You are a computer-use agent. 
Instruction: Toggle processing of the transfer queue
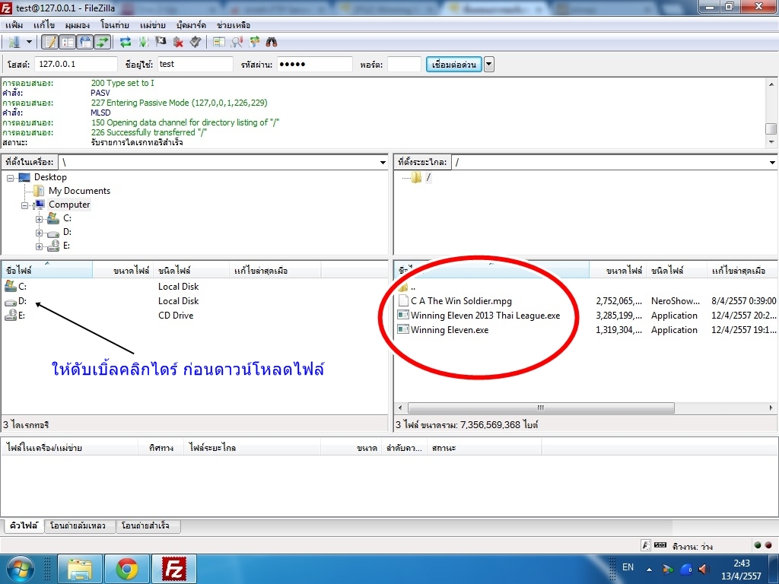pyautogui.click(x=143, y=43)
